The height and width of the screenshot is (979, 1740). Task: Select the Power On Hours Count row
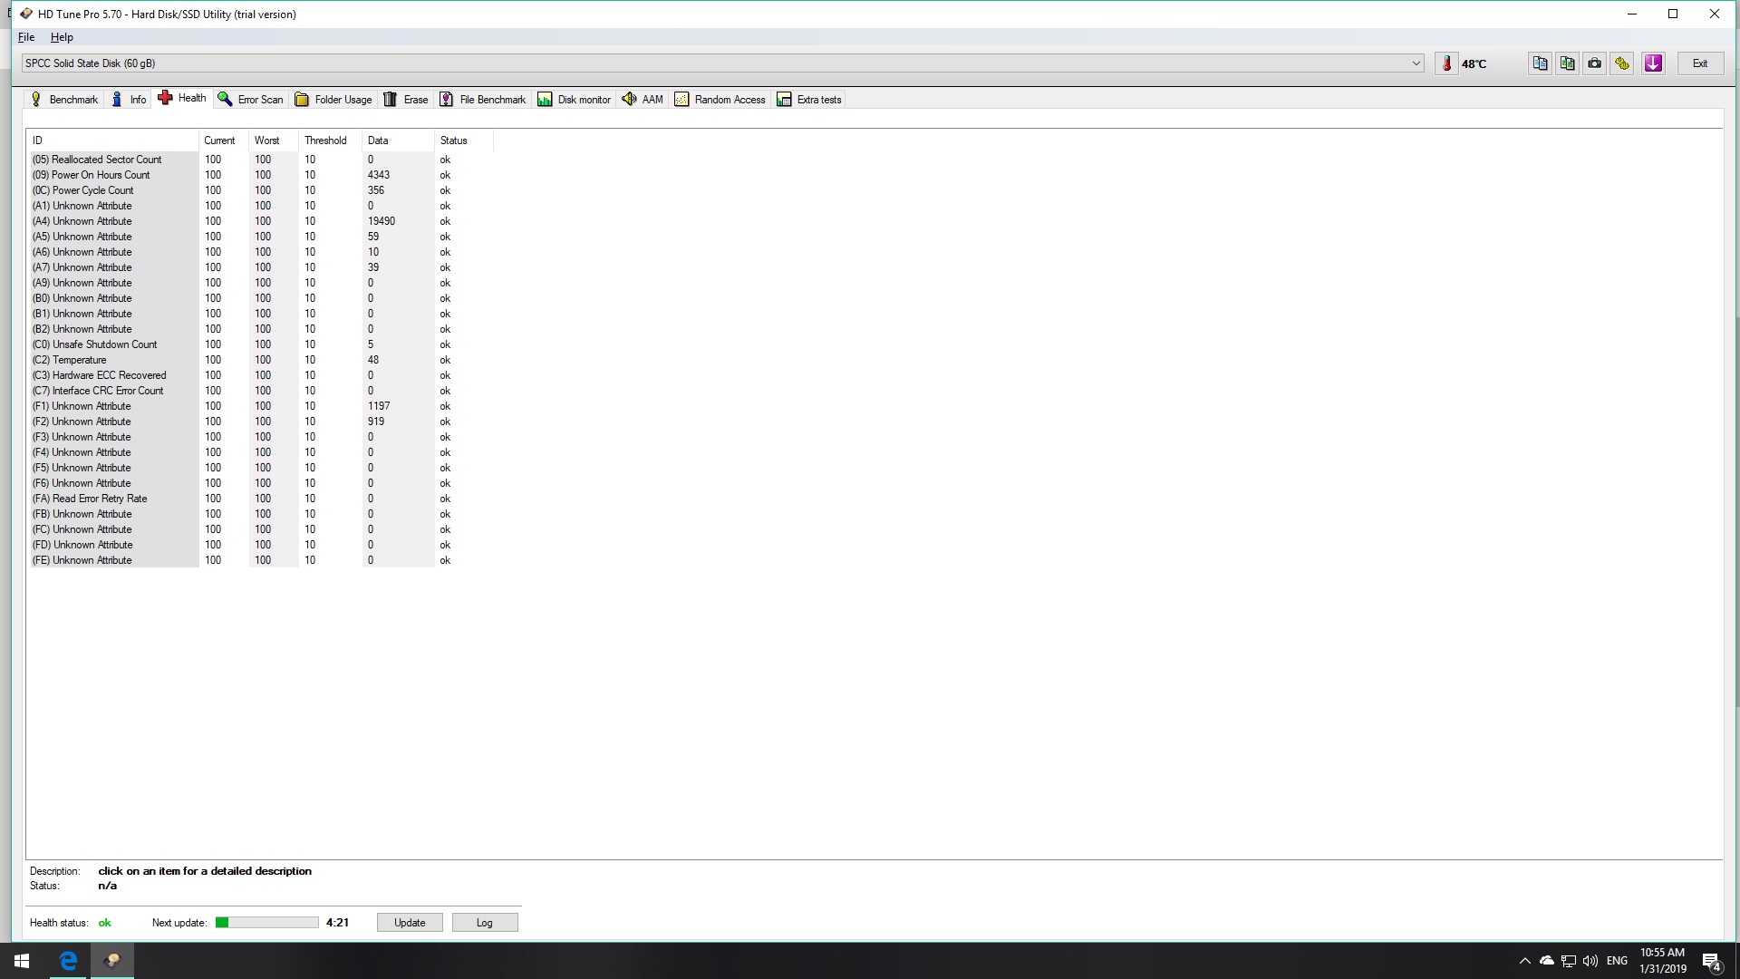click(101, 175)
